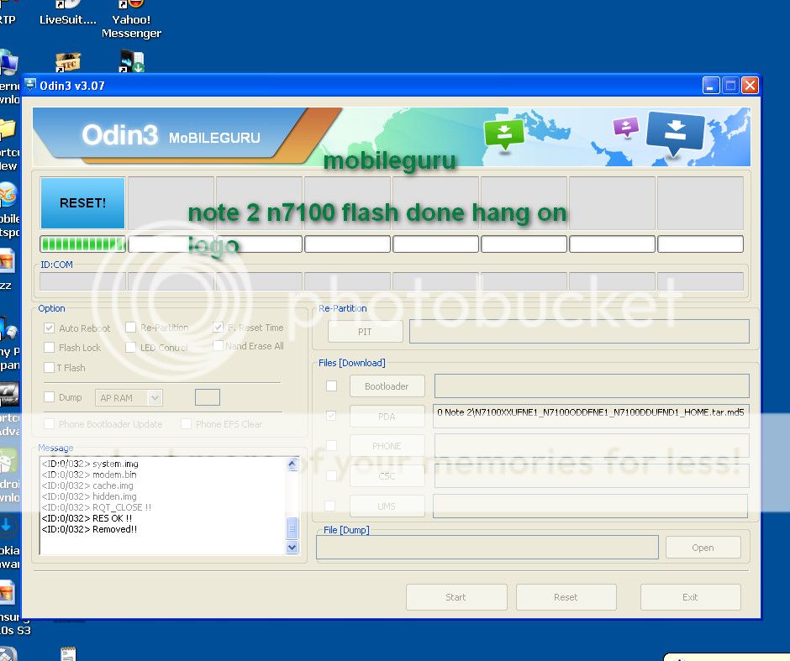The width and height of the screenshot is (790, 661).
Task: Click the CSC file path field
Action: [592, 475]
